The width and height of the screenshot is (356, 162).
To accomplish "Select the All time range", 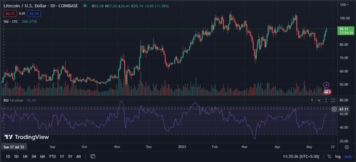I will coord(79,156).
